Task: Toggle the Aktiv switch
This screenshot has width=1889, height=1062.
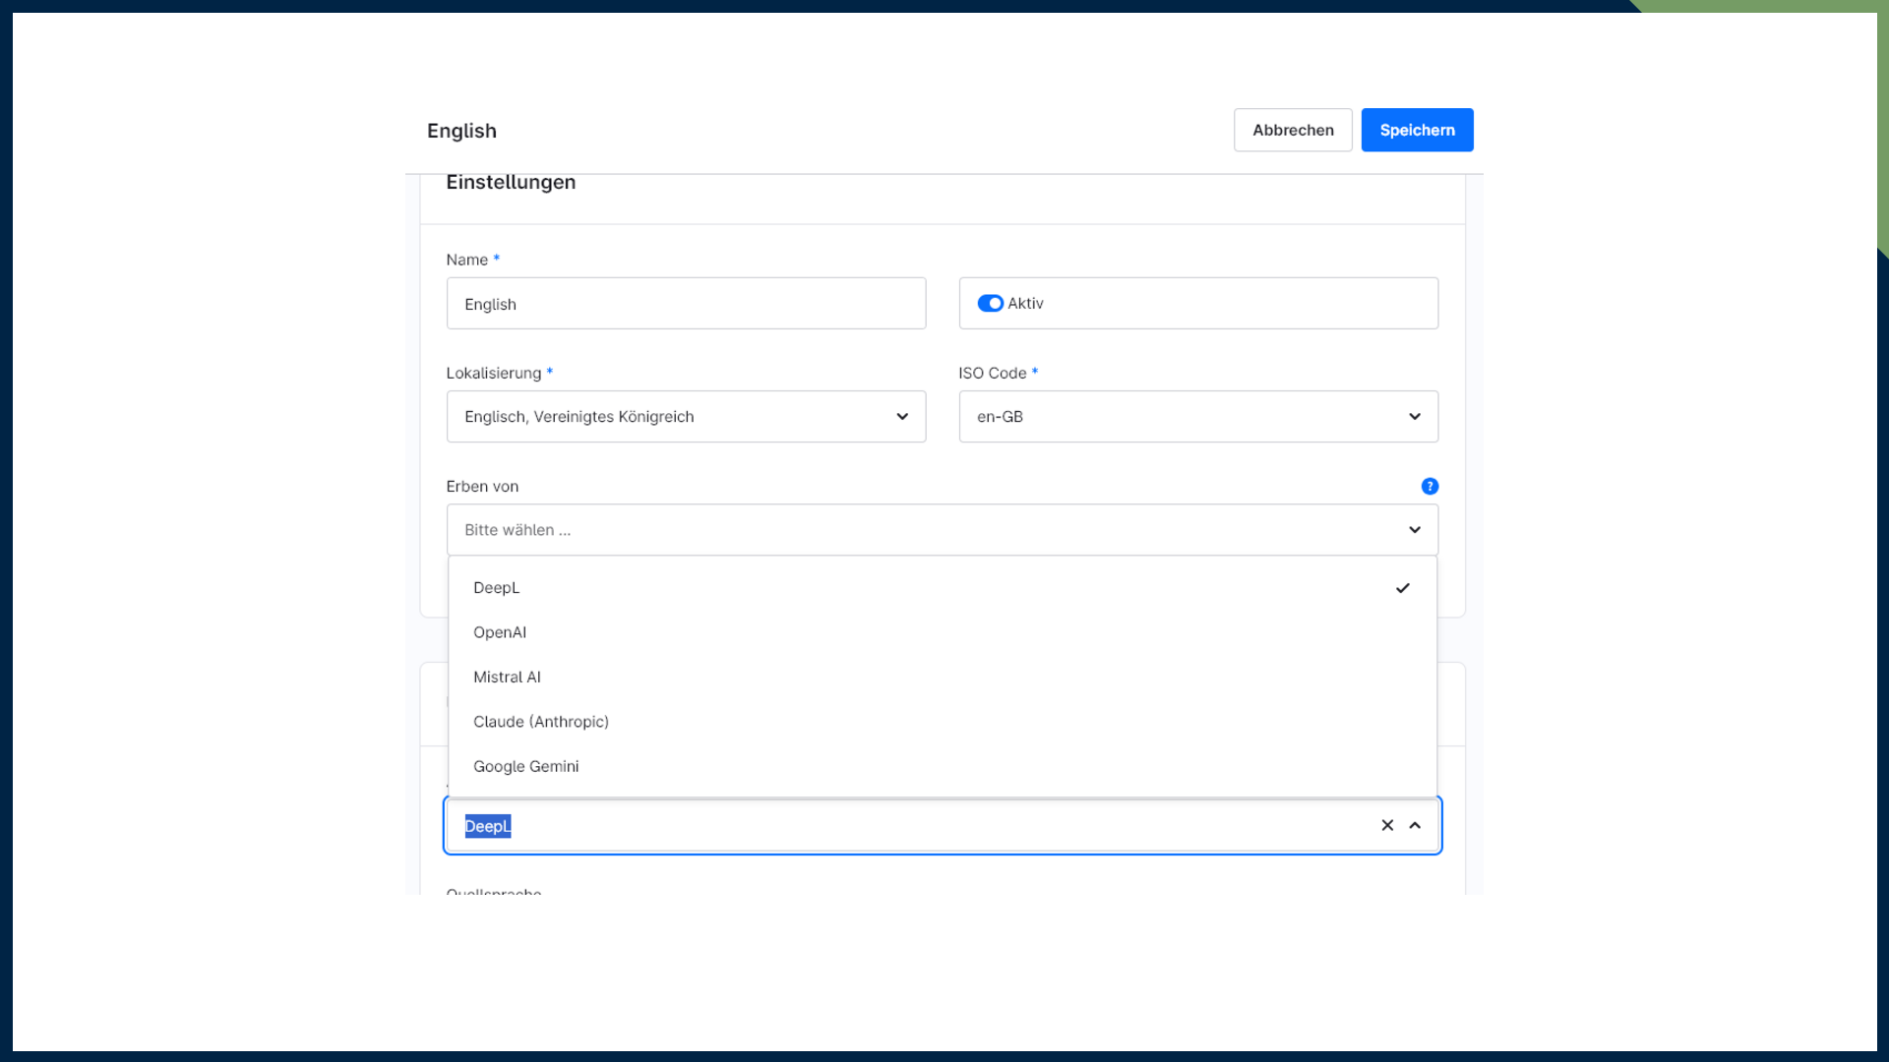Action: click(x=990, y=303)
